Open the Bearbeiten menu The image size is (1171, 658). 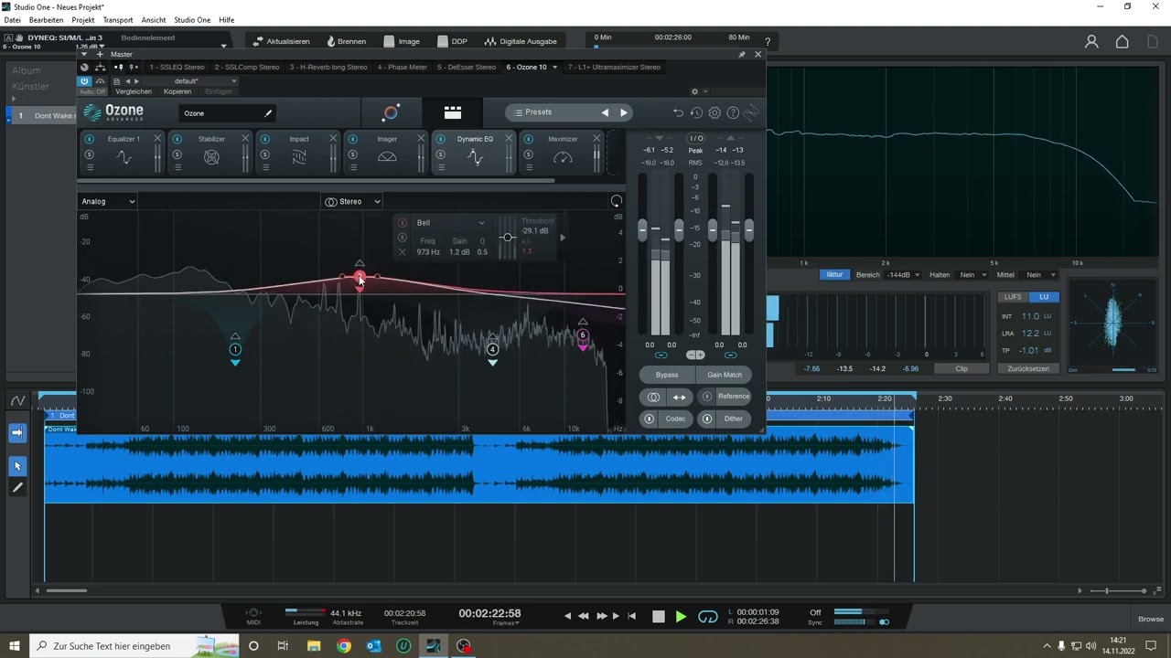click(47, 20)
